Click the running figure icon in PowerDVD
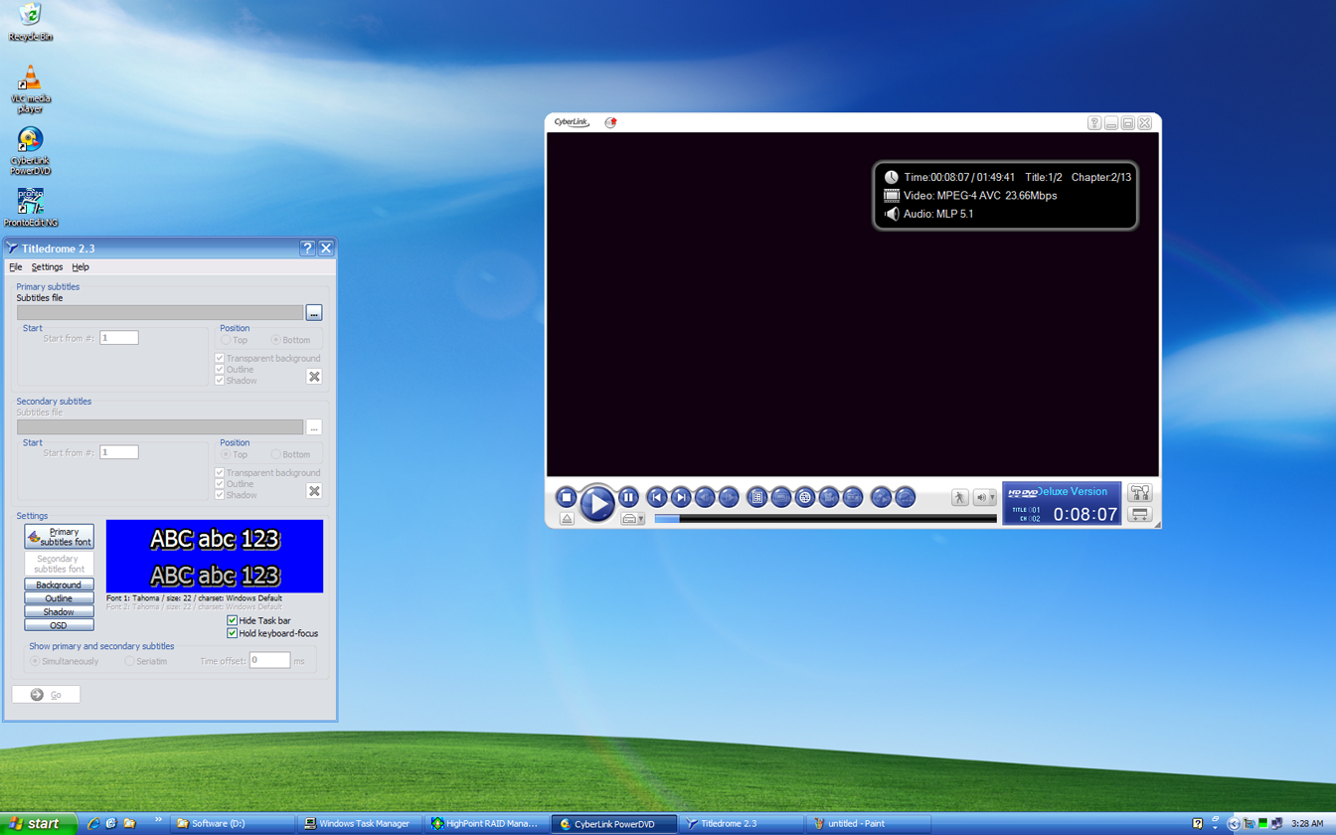The height and width of the screenshot is (835, 1336). (959, 497)
